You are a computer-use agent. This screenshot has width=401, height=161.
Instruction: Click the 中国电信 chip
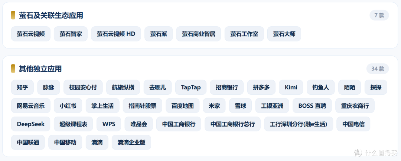(x=353, y=124)
